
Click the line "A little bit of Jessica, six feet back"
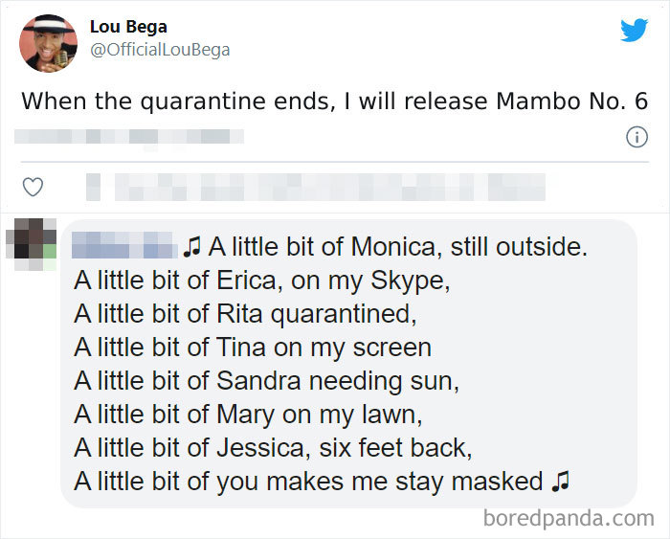tap(273, 447)
